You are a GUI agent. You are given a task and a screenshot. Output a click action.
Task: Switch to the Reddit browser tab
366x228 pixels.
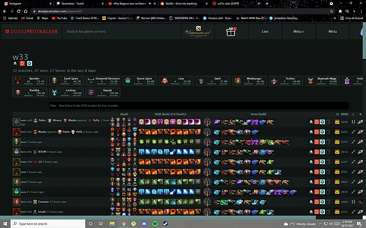tap(183, 3)
